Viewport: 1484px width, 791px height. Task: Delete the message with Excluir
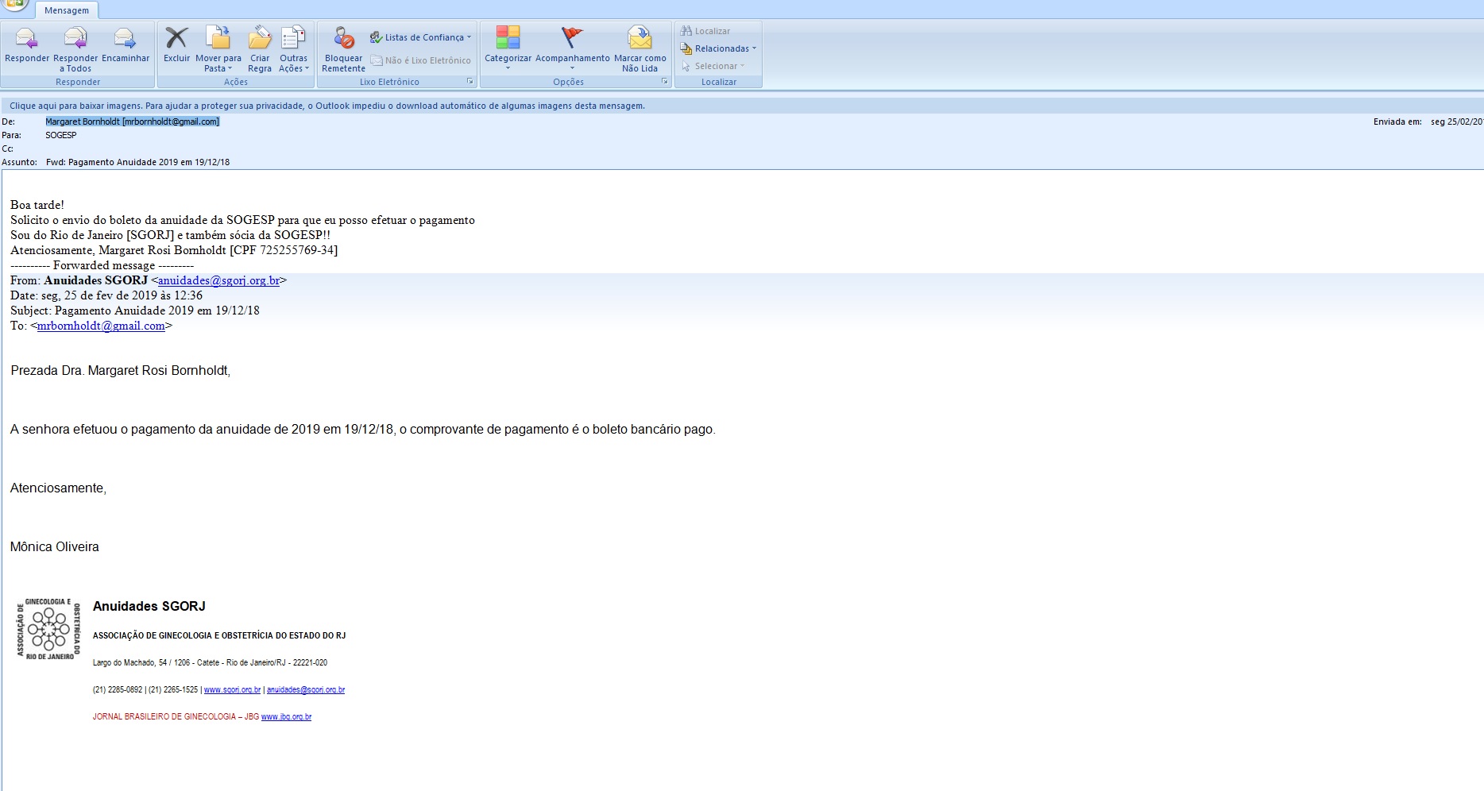click(176, 40)
